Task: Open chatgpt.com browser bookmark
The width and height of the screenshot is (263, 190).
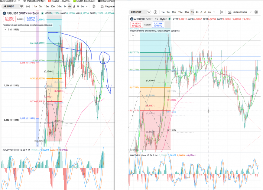Action: pyautogui.click(x=35, y=1)
